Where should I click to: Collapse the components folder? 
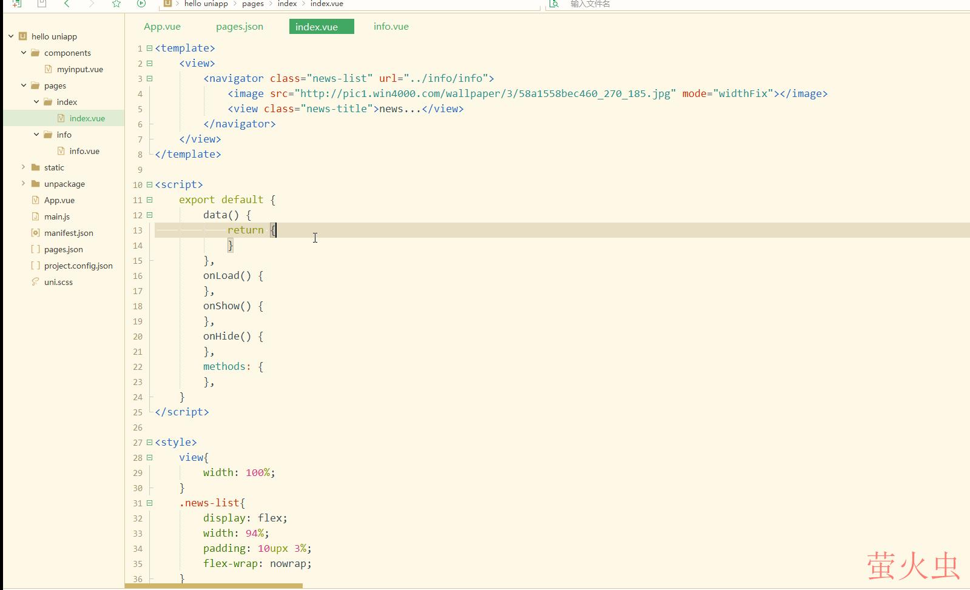(x=24, y=53)
